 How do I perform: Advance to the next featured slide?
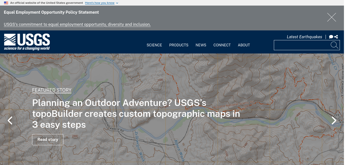tap(334, 120)
